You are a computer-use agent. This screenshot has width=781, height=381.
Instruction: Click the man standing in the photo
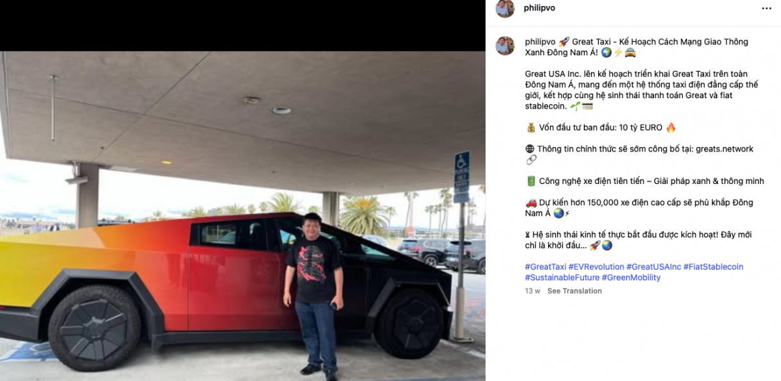[314, 295]
